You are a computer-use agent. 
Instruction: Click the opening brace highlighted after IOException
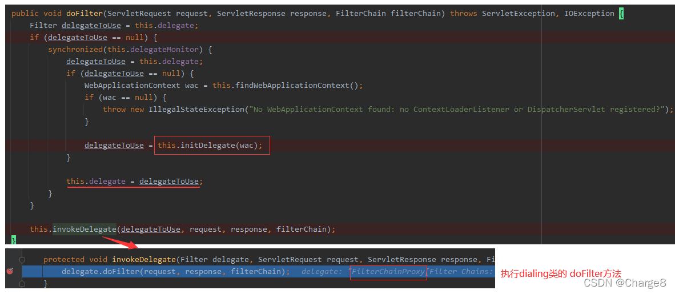tap(621, 13)
